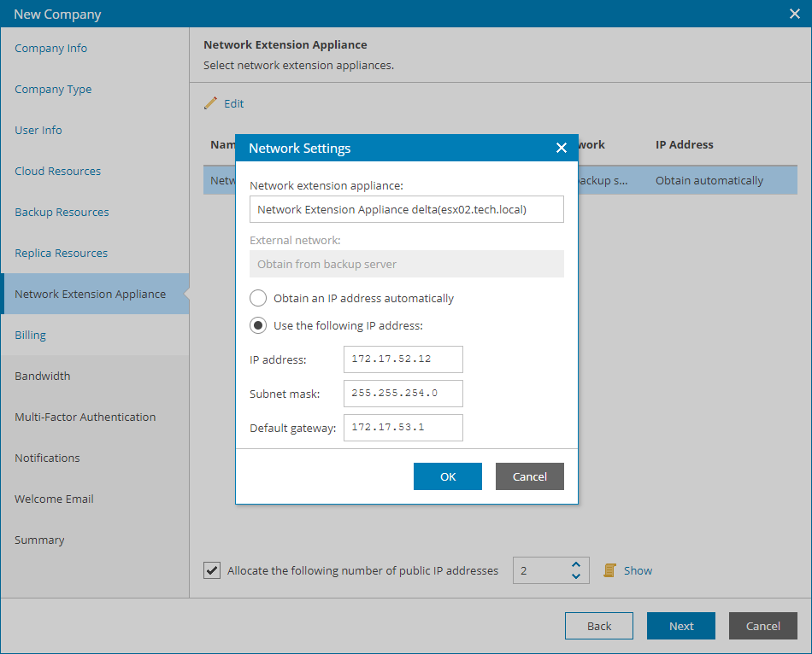
Task: Click the Back button
Action: pos(599,626)
